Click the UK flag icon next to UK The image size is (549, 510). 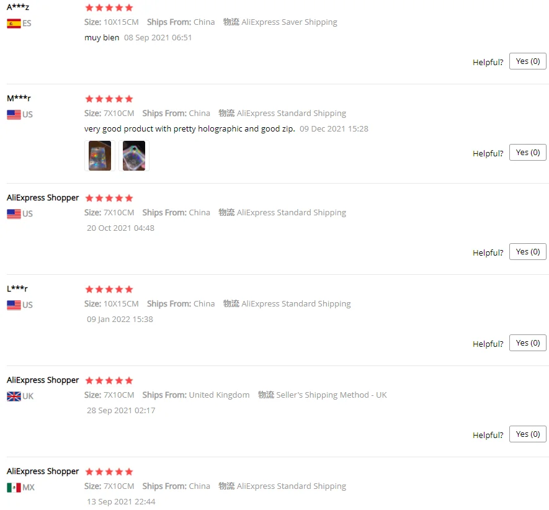[14, 396]
